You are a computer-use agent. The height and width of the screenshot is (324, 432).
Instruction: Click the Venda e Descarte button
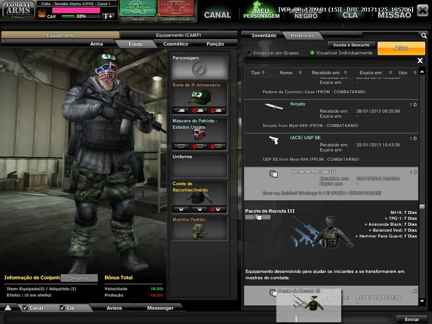coord(351,45)
